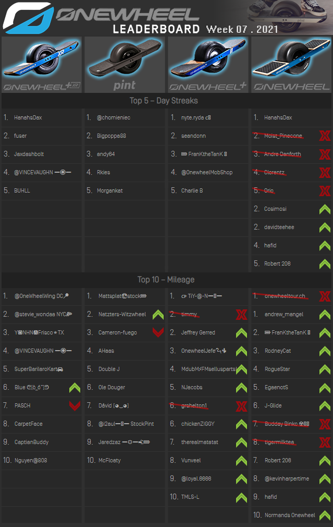Click the red down arrow beside Cameron-fuego
This screenshot has height=527, width=333.
pyautogui.click(x=158, y=333)
